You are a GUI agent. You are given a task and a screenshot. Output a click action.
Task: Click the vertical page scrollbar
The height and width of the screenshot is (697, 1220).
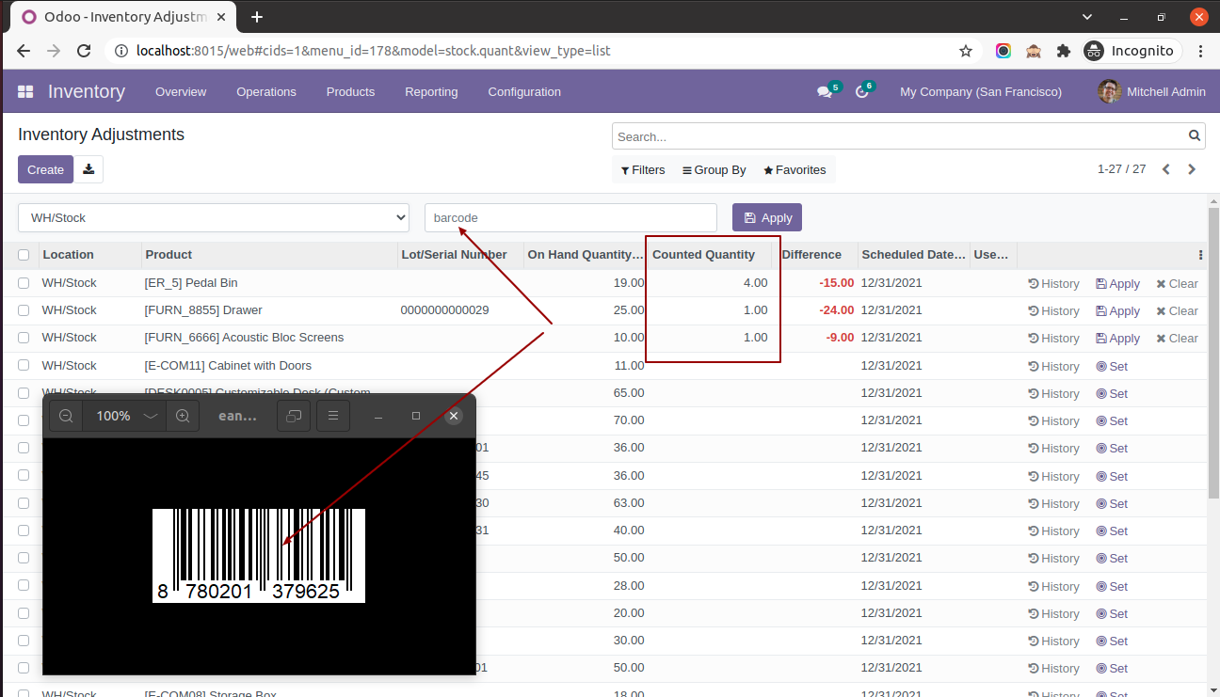click(x=1213, y=353)
